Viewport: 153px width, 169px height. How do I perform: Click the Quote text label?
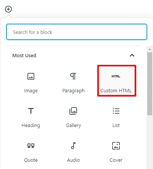tap(31, 160)
